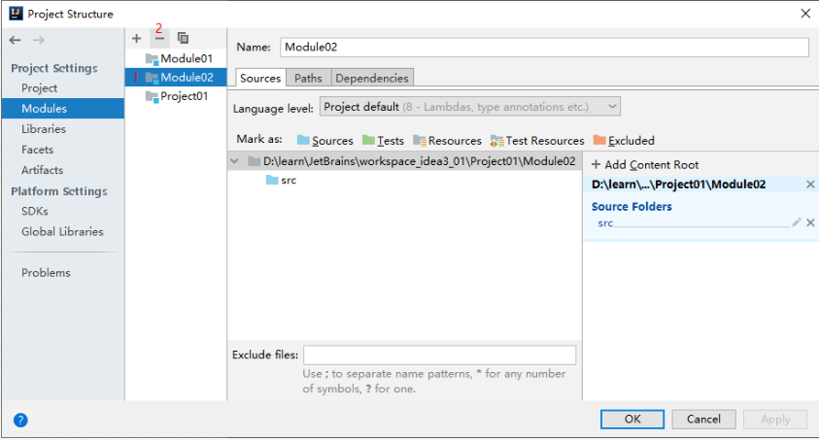Click the OK button
Screen dimensions: 819x440
(x=632, y=420)
